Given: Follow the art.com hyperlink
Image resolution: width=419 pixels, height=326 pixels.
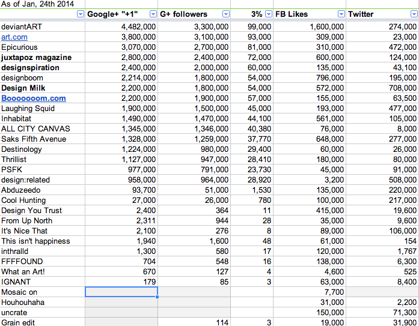Looking at the screenshot, I should coord(14,37).
